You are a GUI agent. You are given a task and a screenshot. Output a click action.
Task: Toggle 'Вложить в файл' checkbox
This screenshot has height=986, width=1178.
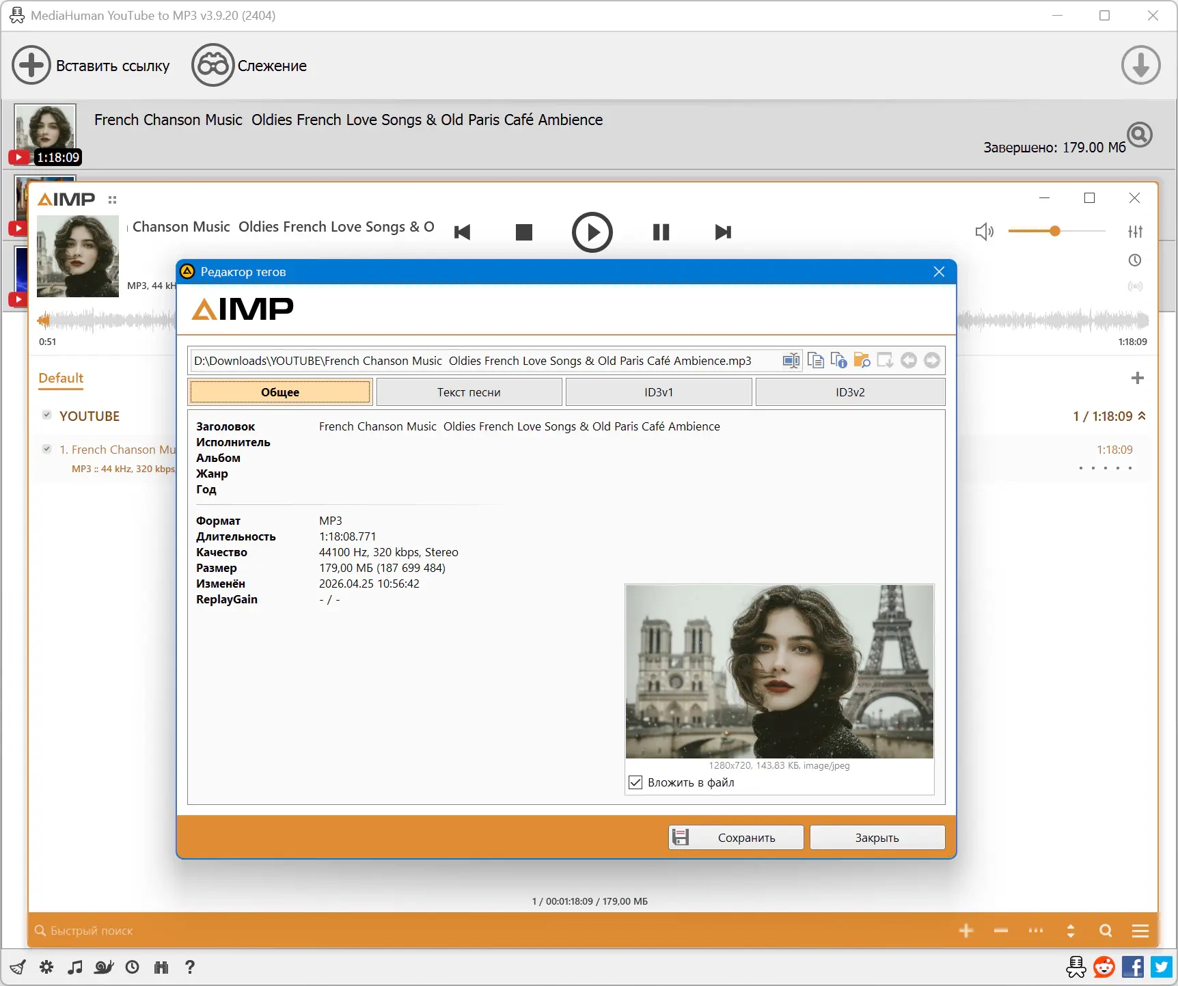pos(635,782)
